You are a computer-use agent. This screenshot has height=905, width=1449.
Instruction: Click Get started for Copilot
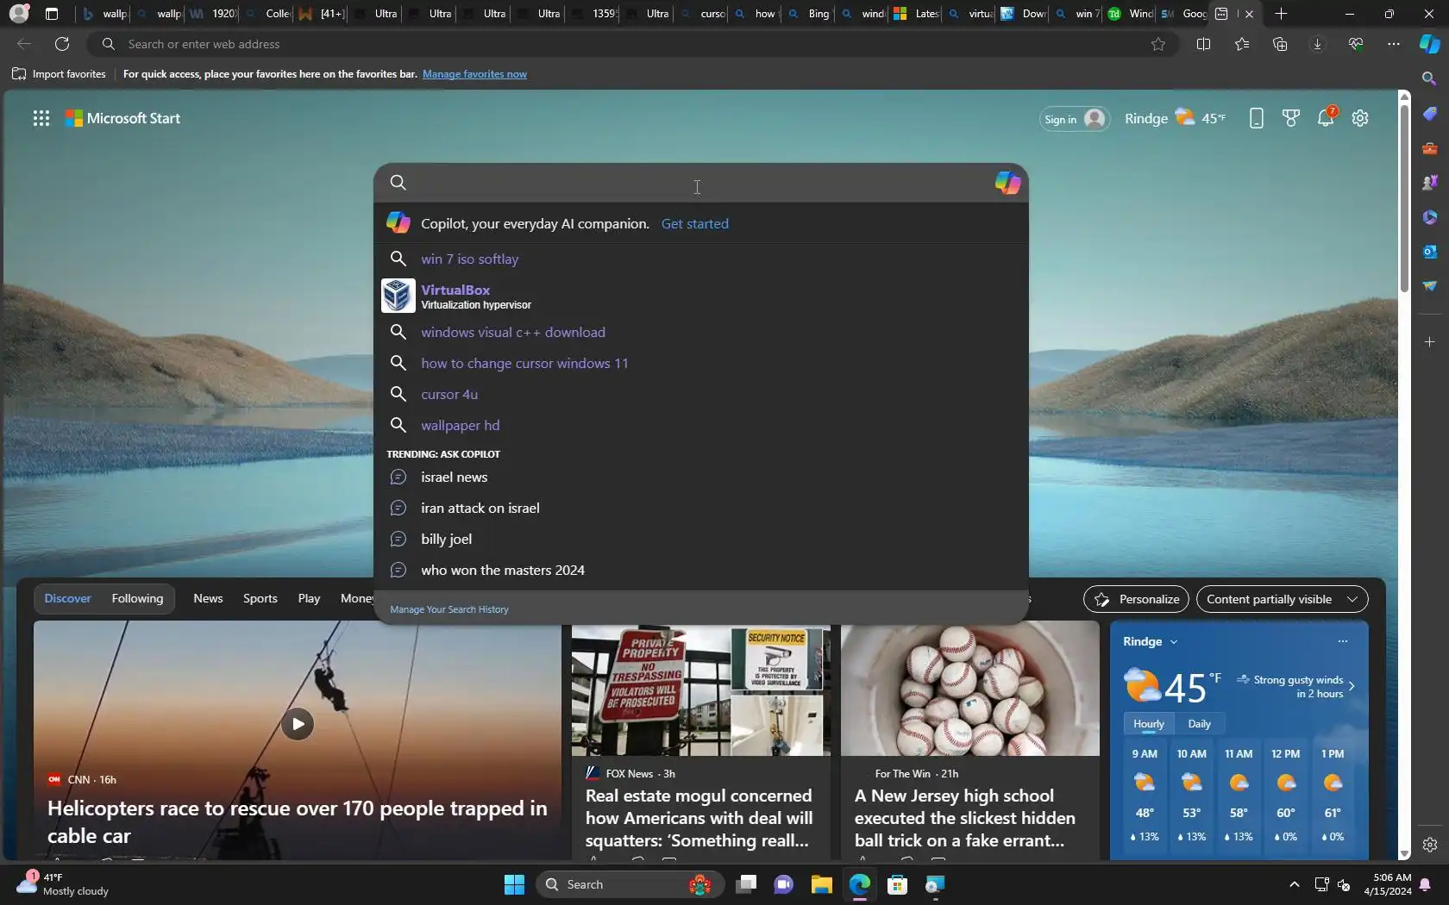pyautogui.click(x=695, y=223)
